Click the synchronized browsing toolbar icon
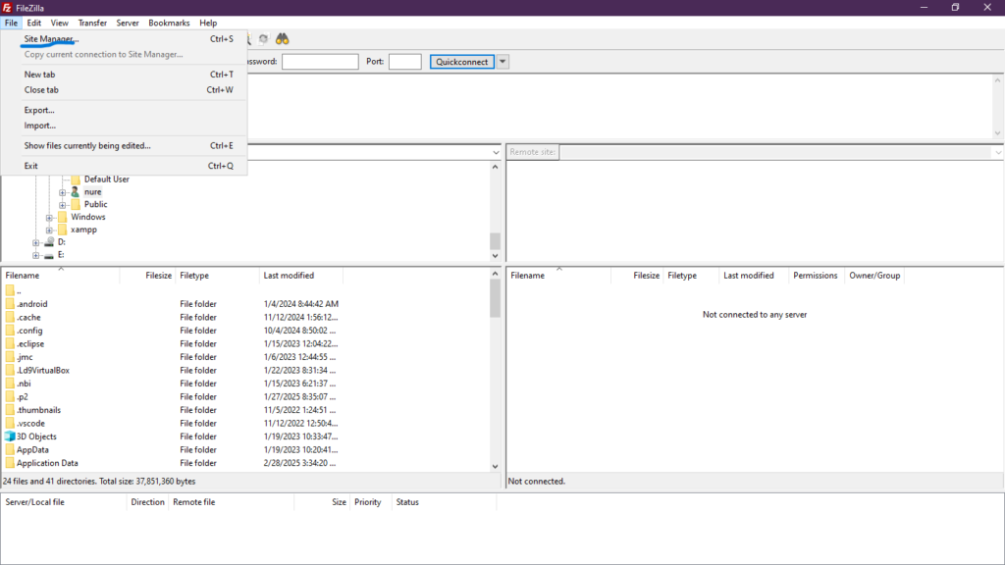This screenshot has height=565, width=1005. 263,39
